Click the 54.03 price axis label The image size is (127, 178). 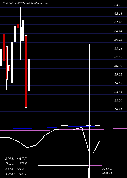click(118, 83)
